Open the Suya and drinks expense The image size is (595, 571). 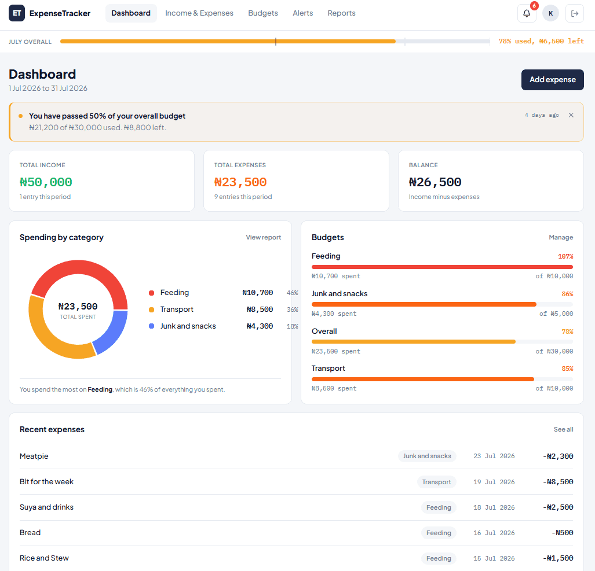pos(297,507)
